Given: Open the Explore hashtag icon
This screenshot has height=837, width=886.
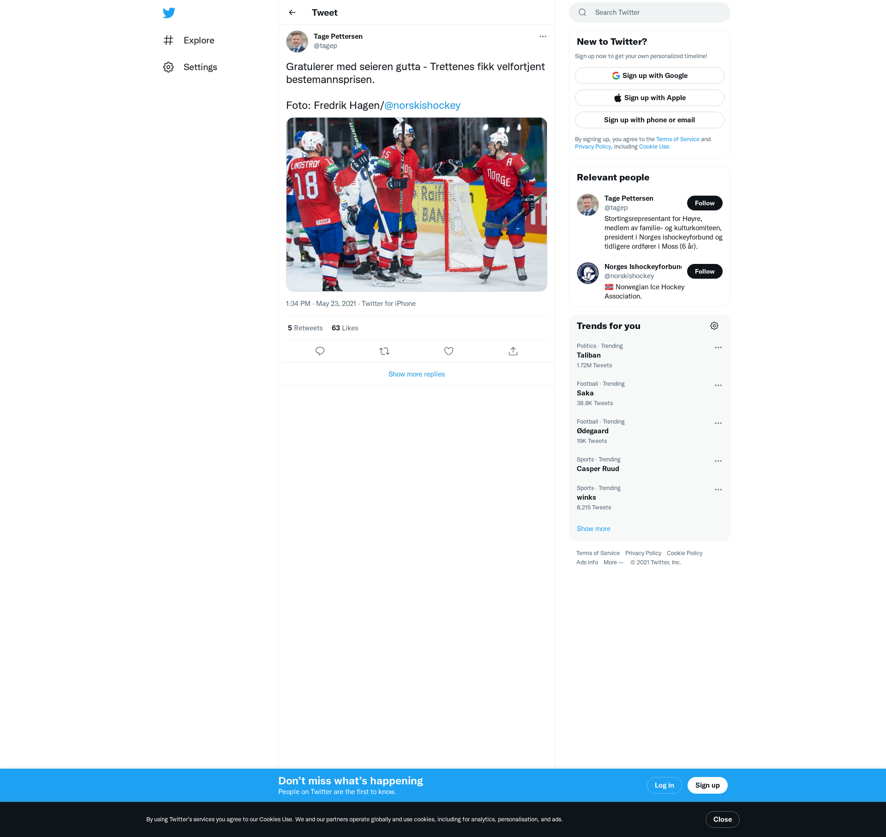Looking at the screenshot, I should click(x=168, y=40).
